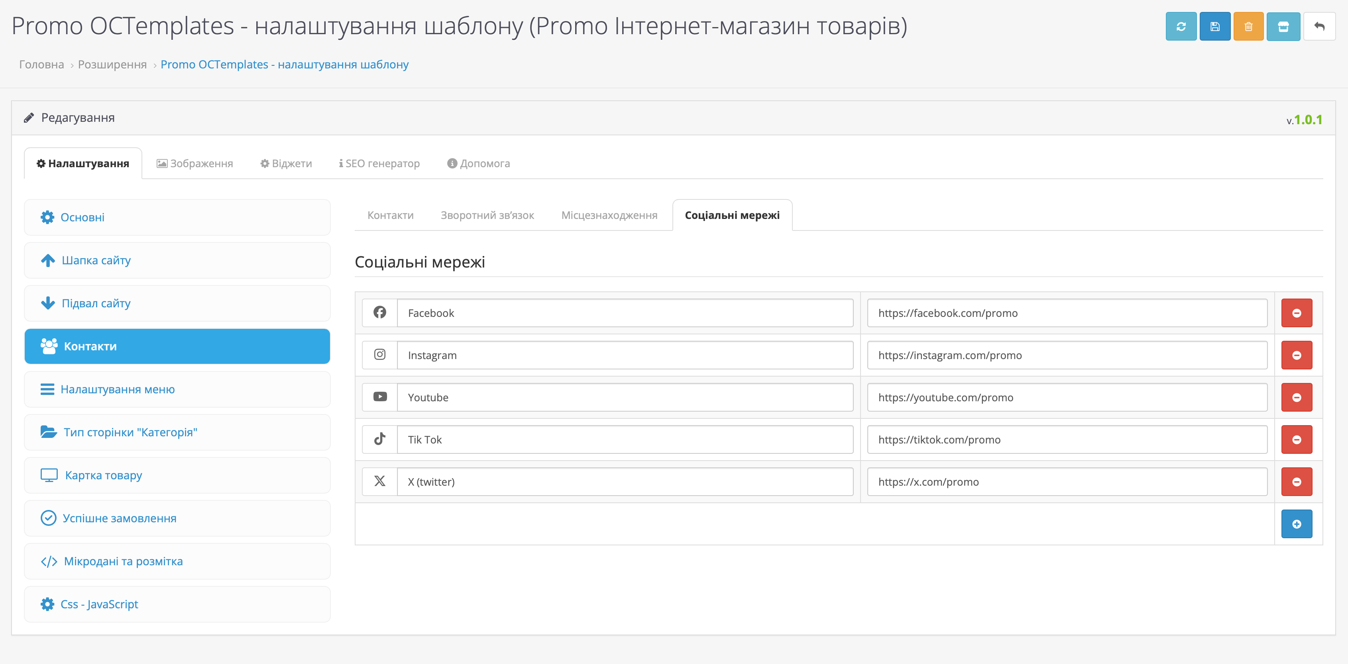Click the refresh button in top toolbar
Viewport: 1348px width, 664px height.
pyautogui.click(x=1181, y=27)
